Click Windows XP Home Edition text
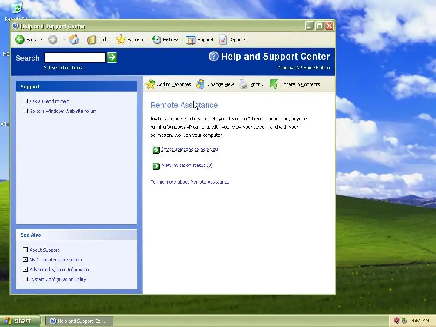The image size is (436, 327). pyautogui.click(x=303, y=68)
